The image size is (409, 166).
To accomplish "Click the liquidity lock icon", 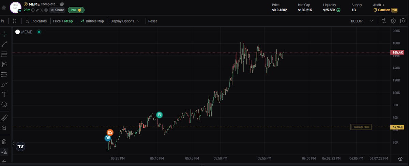I will (338, 10).
